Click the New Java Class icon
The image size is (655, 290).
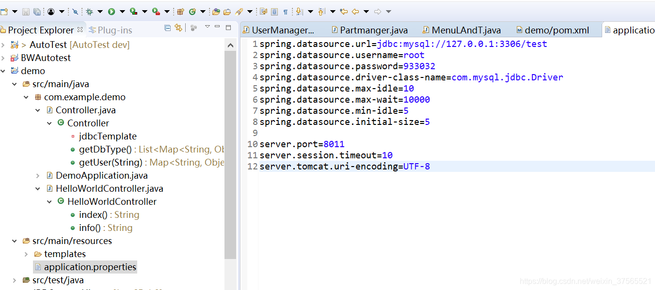coord(192,11)
